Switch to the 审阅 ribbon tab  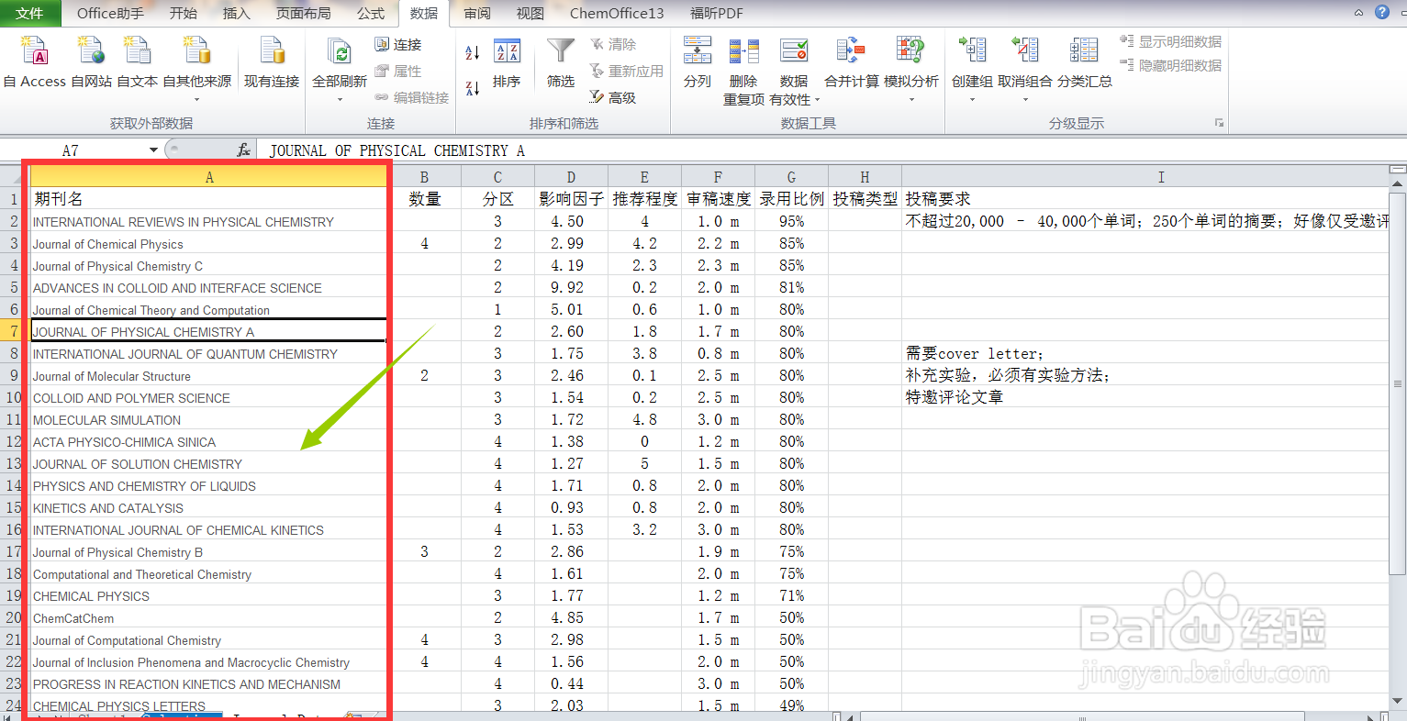pos(476,13)
